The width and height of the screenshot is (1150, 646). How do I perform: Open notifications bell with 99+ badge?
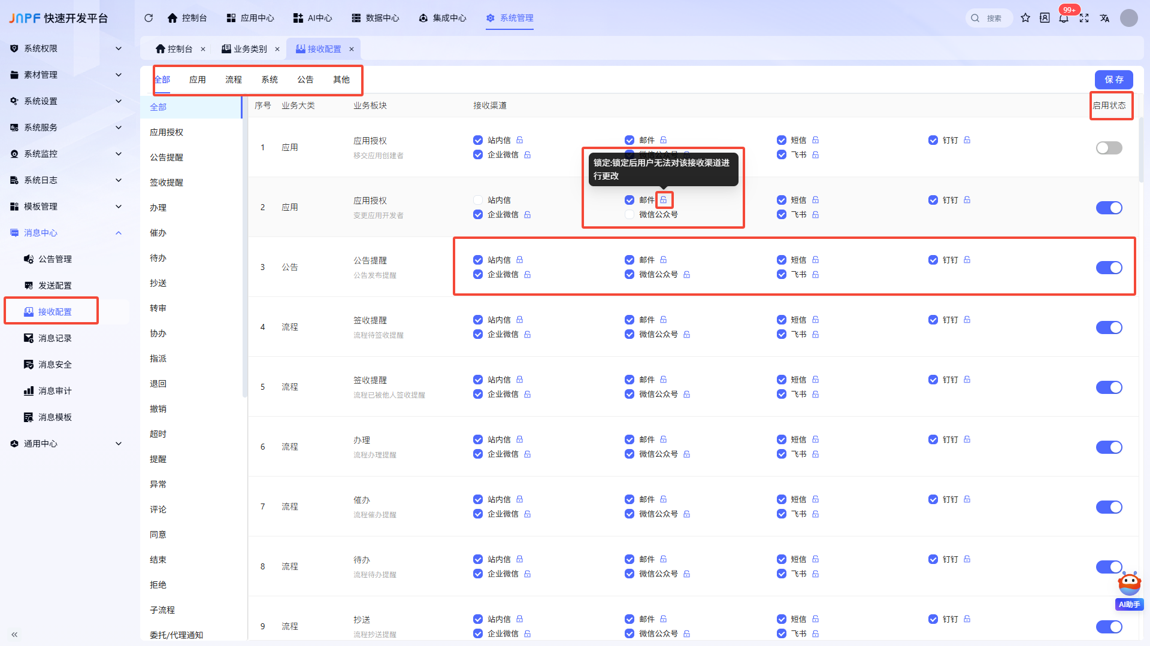(1064, 18)
